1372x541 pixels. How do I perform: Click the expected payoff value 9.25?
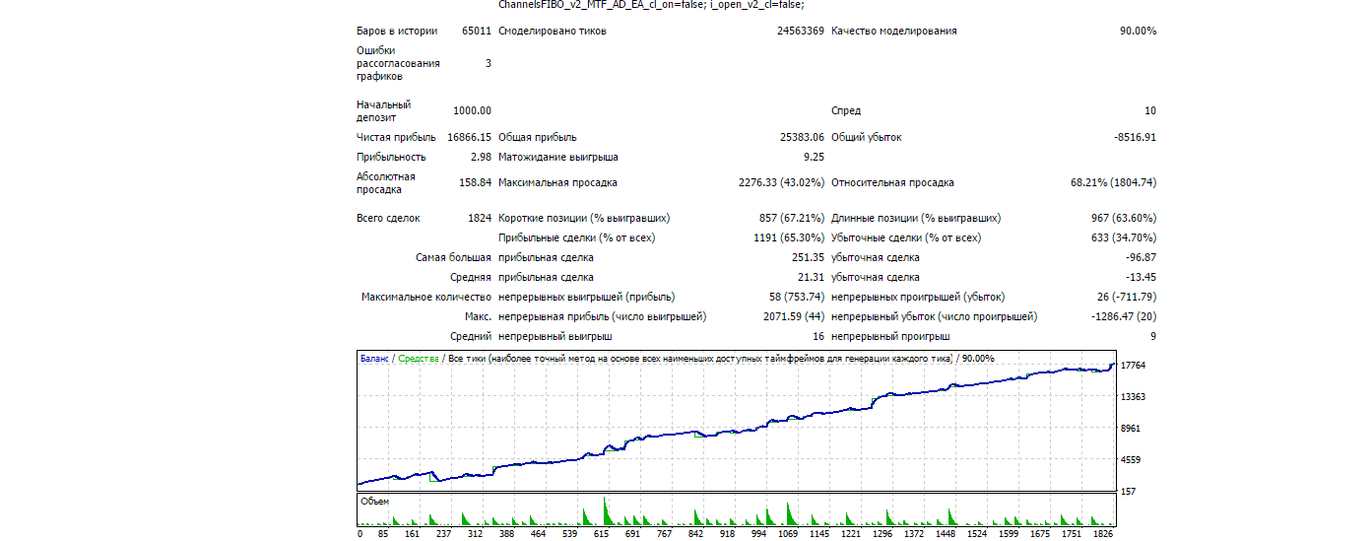(814, 157)
